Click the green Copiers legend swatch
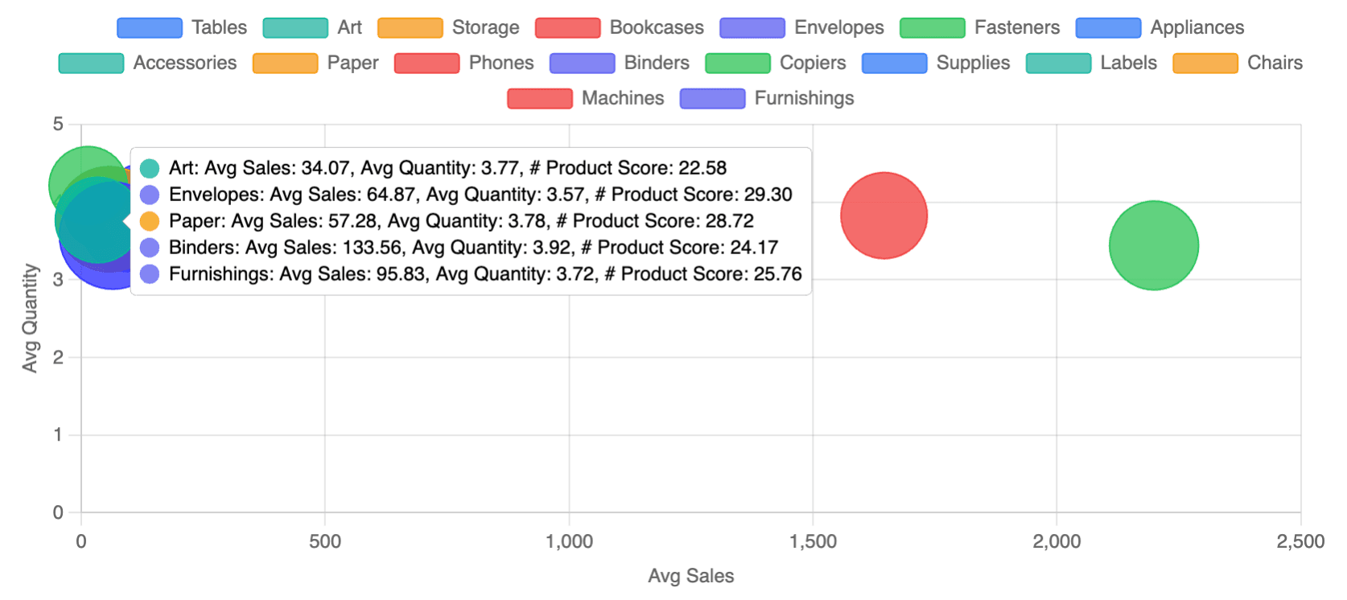The height and width of the screenshot is (600, 1347). pyautogui.click(x=737, y=63)
